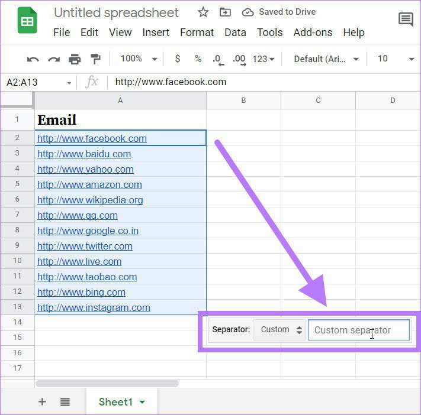This screenshot has width=421, height=415.
Task: Click the add new sheet plus button
Action: (x=42, y=401)
